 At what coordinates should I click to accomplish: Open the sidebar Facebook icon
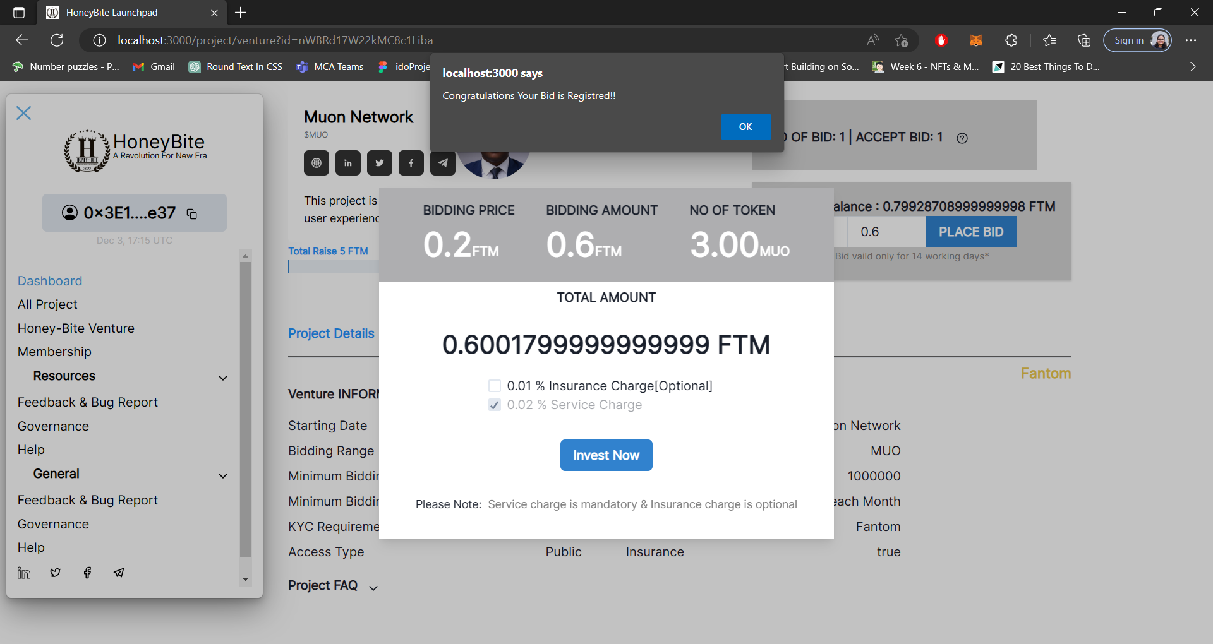coord(87,573)
